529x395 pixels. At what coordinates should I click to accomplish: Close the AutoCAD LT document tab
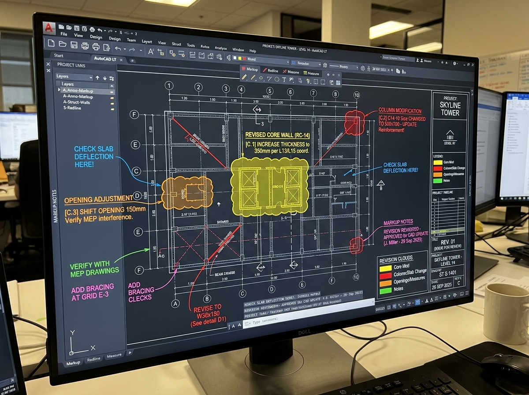(x=121, y=60)
